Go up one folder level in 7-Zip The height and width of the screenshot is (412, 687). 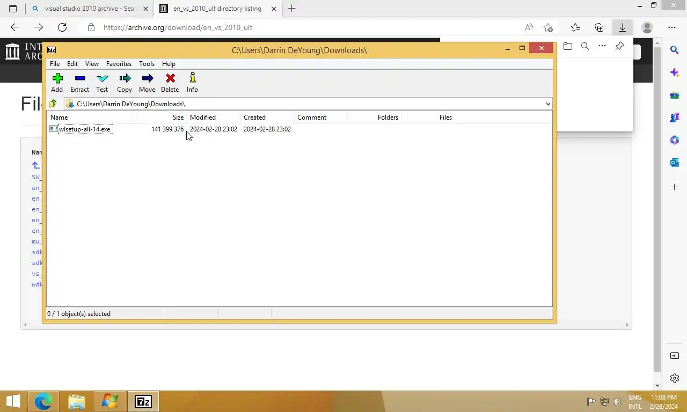click(53, 104)
